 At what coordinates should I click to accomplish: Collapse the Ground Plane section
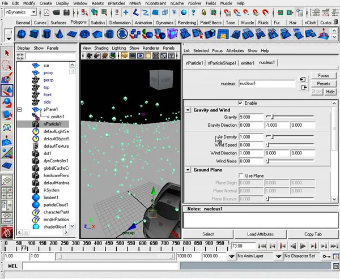[x=188, y=170]
